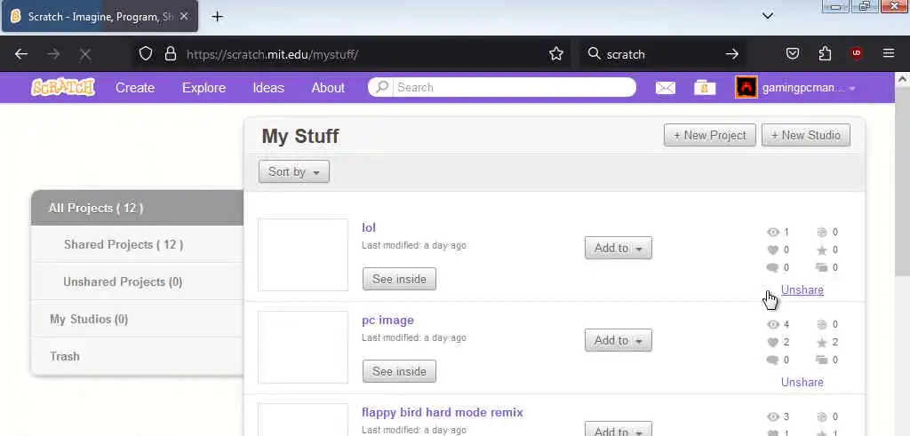Click the uBlock Origin extension icon

(x=856, y=54)
